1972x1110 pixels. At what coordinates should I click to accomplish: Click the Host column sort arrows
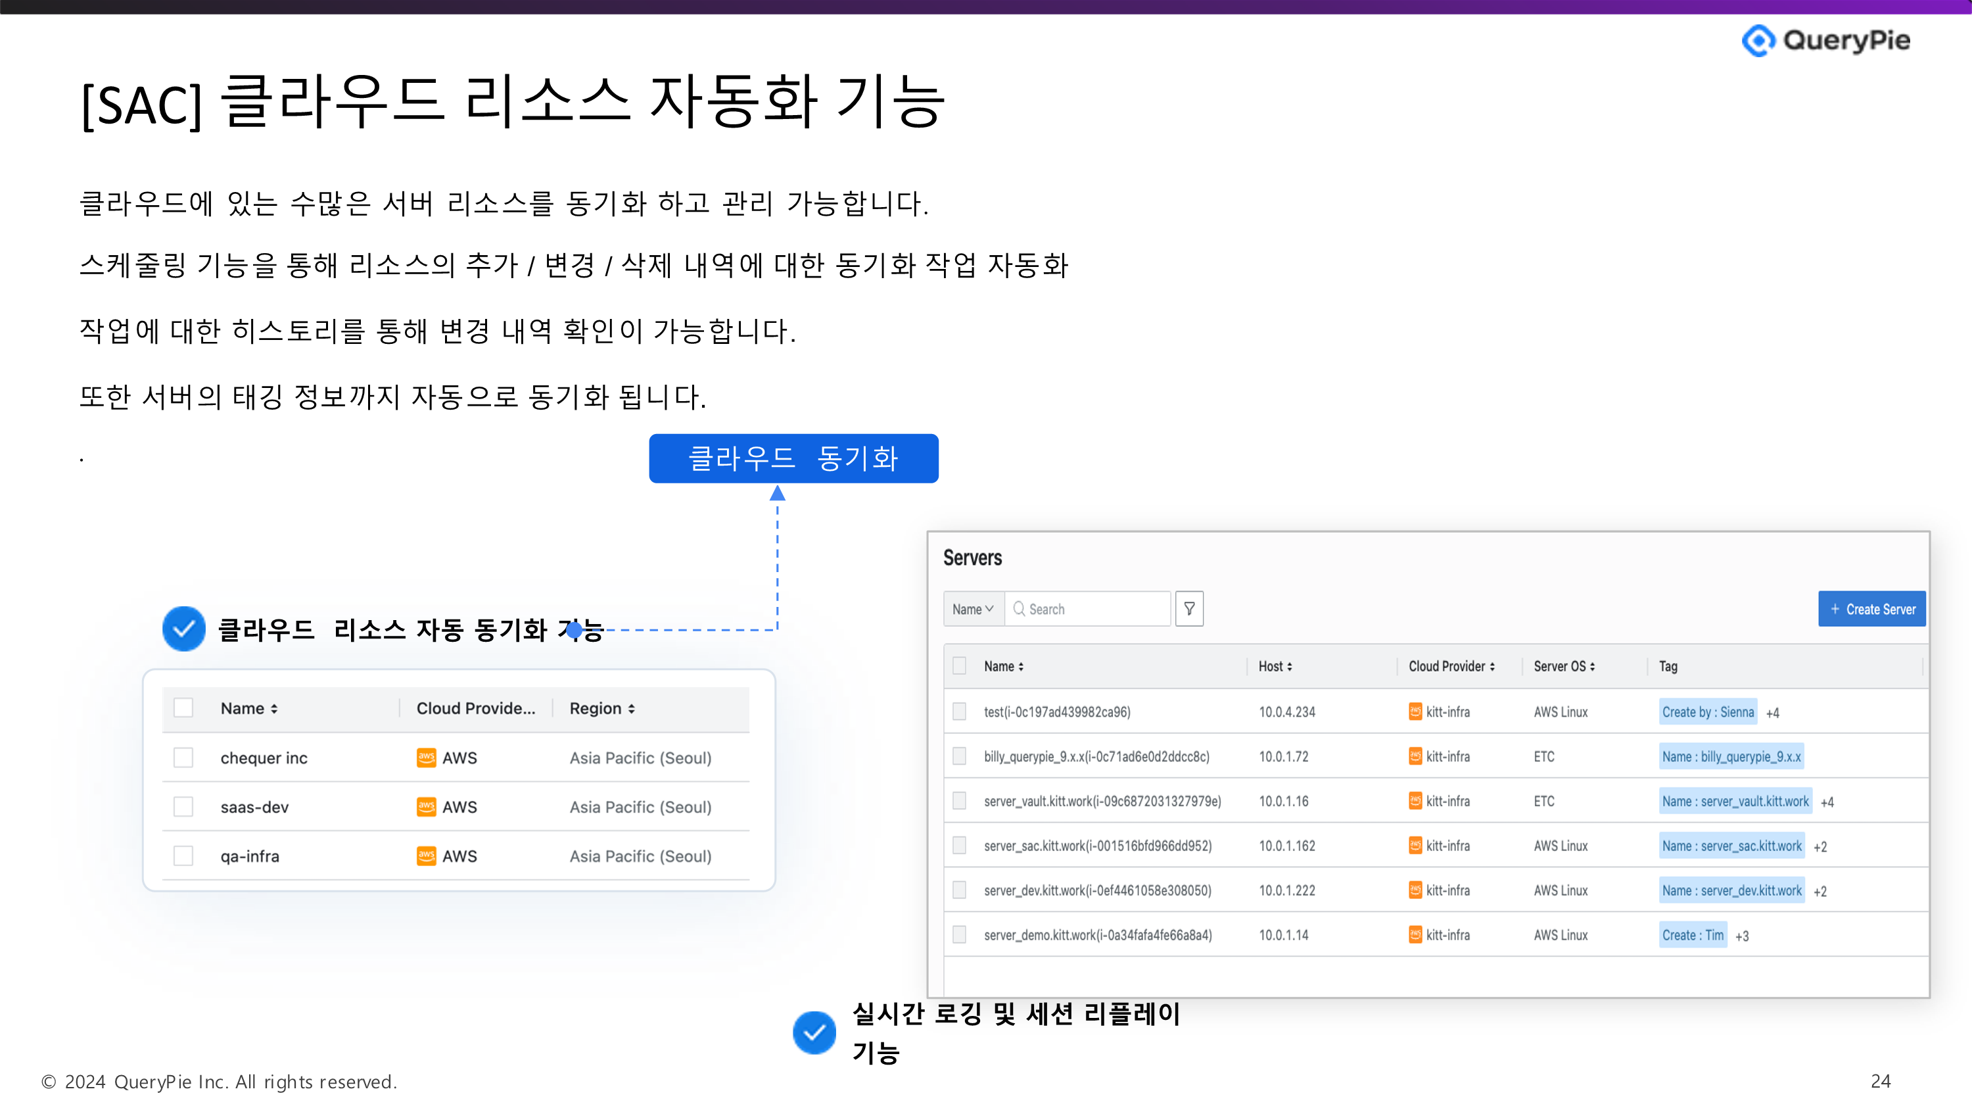click(1289, 666)
